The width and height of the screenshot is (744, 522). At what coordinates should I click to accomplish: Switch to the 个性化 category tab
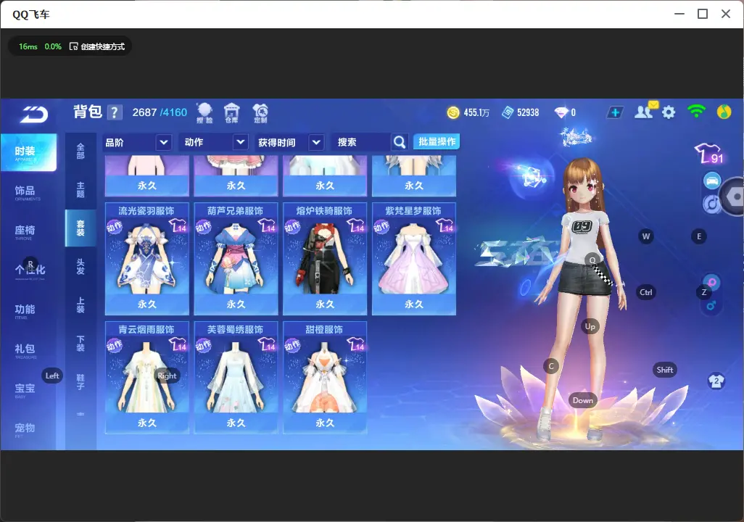tap(28, 270)
